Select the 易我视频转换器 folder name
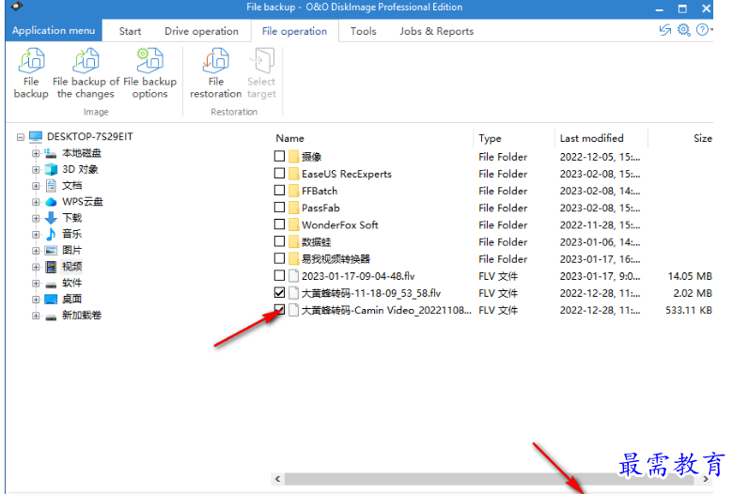 point(335,259)
